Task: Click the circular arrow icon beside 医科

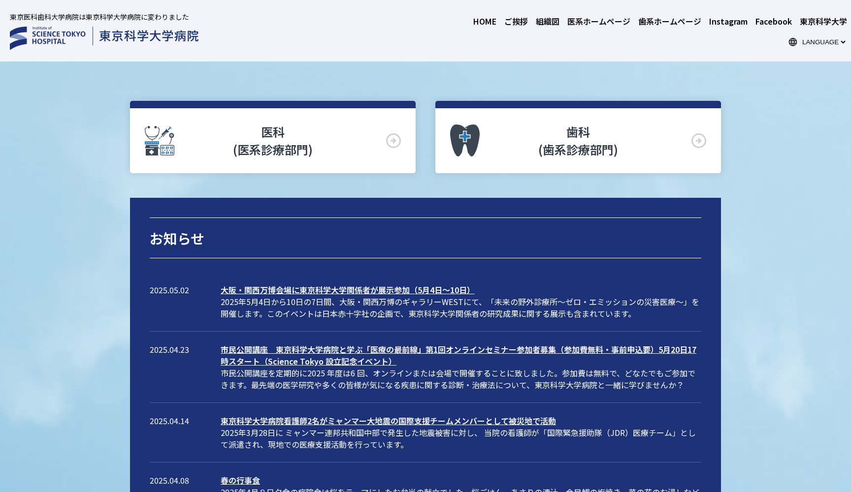Action: pyautogui.click(x=393, y=141)
